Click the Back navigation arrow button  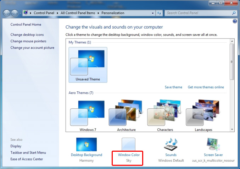click(x=7, y=13)
